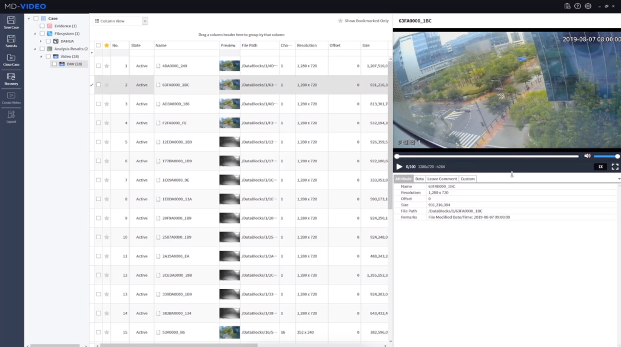Collapse the Analysis Results tree node
Screen dimensions: 621x347
tap(35, 48)
